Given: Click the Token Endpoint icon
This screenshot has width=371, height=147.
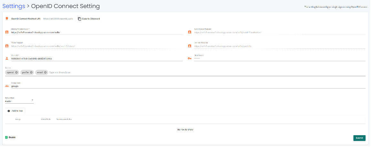Looking at the screenshot, I should point(7,46).
